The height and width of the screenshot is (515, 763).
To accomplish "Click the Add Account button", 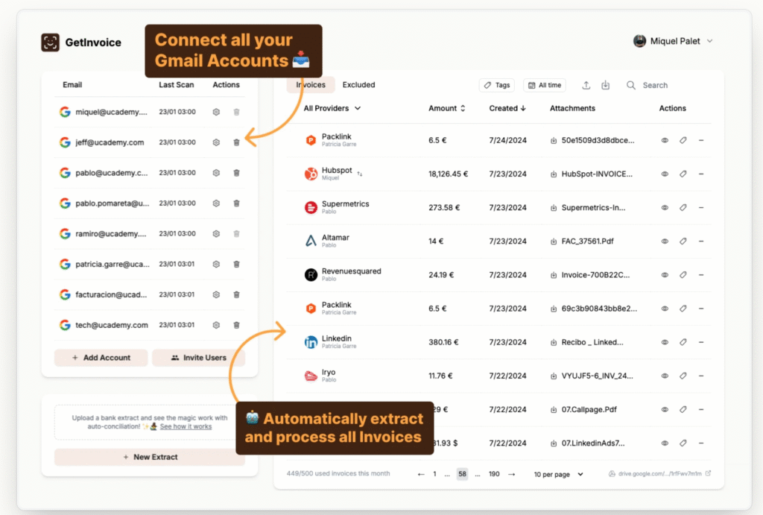I will (x=101, y=358).
